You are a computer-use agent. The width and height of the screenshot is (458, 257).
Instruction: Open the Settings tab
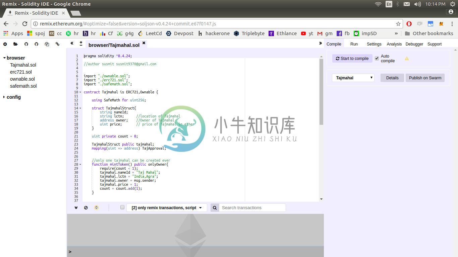374,44
